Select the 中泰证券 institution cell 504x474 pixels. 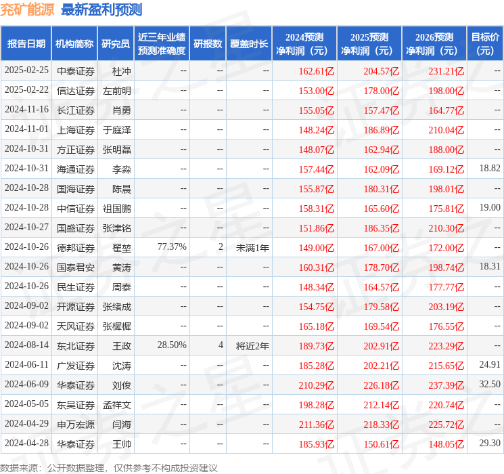tap(76, 71)
